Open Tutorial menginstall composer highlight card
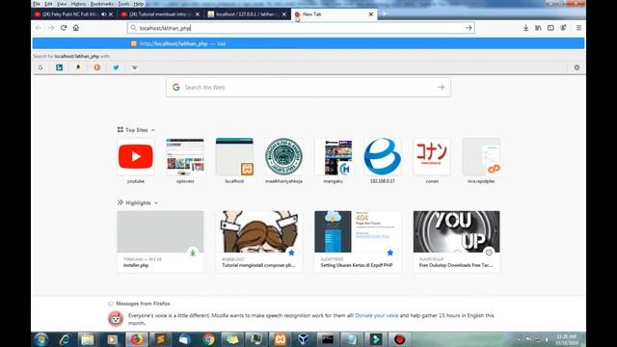617x347 pixels. coord(259,241)
